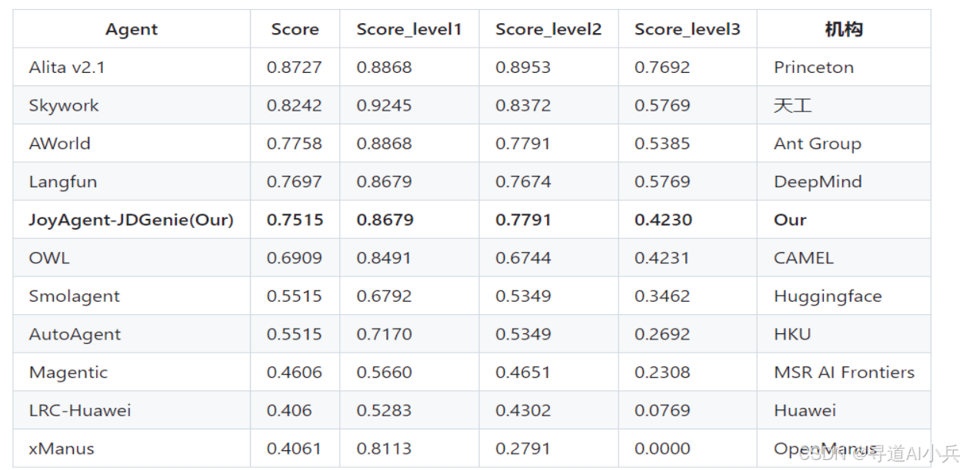Select Skywork level2 value 0.8372
Screen dimensions: 963x470
click(x=523, y=105)
